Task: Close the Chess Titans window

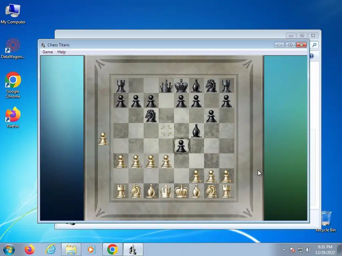Action: pyautogui.click(x=302, y=45)
